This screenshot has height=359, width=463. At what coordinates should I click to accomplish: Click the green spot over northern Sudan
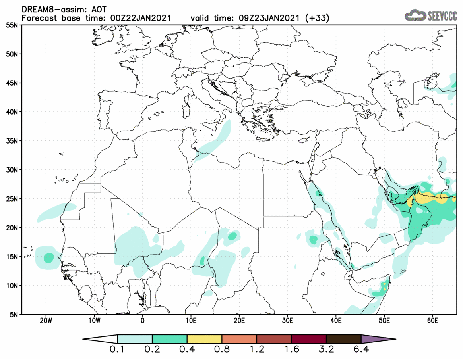313,239
